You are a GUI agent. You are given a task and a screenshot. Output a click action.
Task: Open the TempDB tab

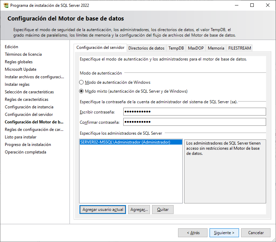(x=176, y=48)
